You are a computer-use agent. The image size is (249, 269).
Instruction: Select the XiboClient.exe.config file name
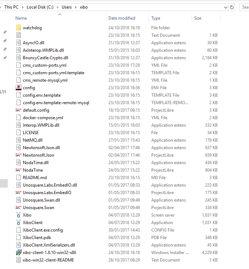coord(43,230)
